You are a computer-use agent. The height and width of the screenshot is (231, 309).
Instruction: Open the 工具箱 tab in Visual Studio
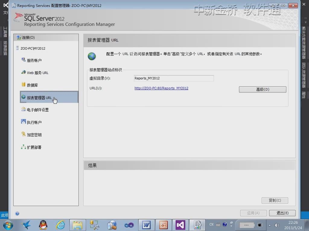click(x=5, y=32)
